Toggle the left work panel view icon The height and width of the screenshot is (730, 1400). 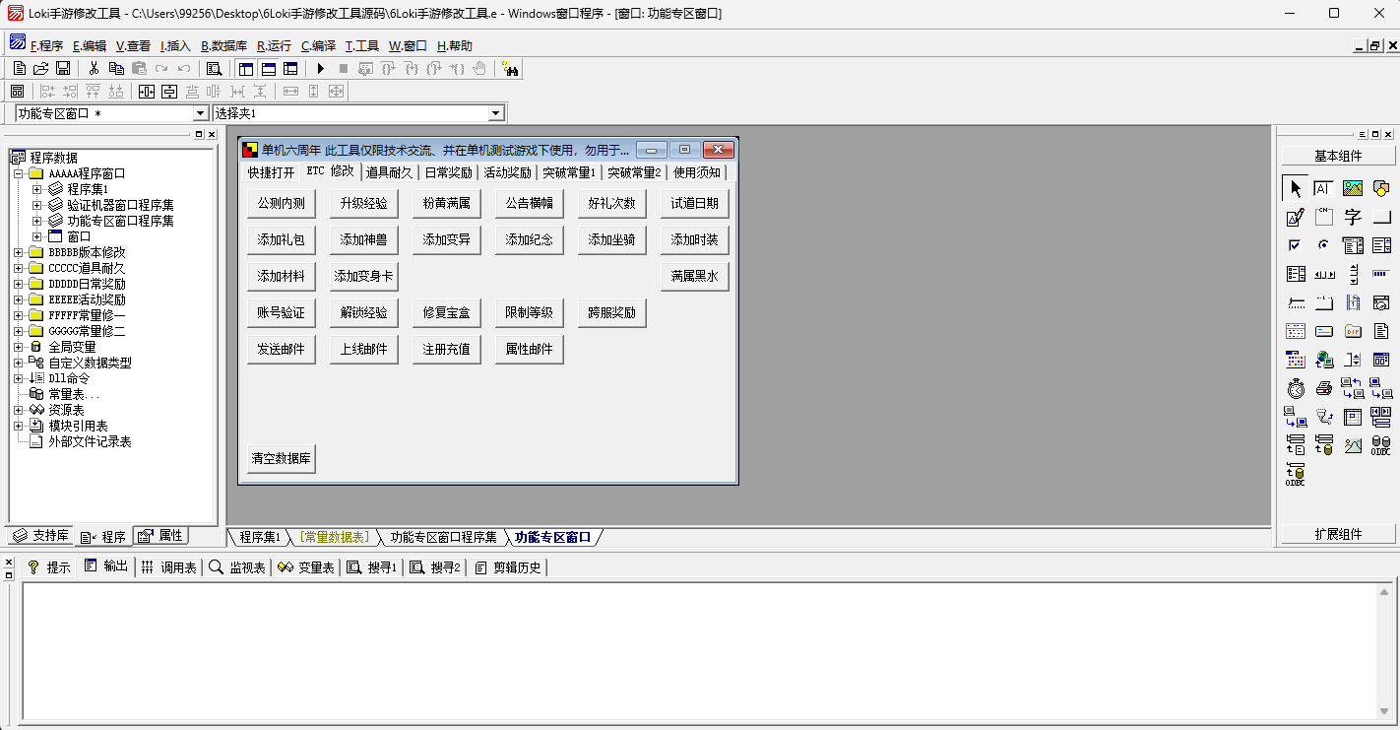point(245,68)
